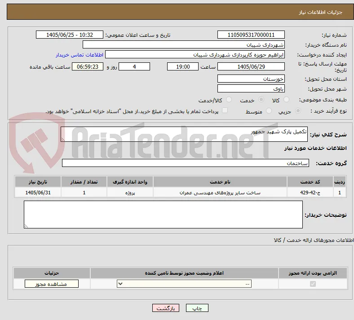The width and height of the screenshot is (354, 320).
Task: Click the جزئیات اطلاعات نیاز page title
Action: coord(321,12)
